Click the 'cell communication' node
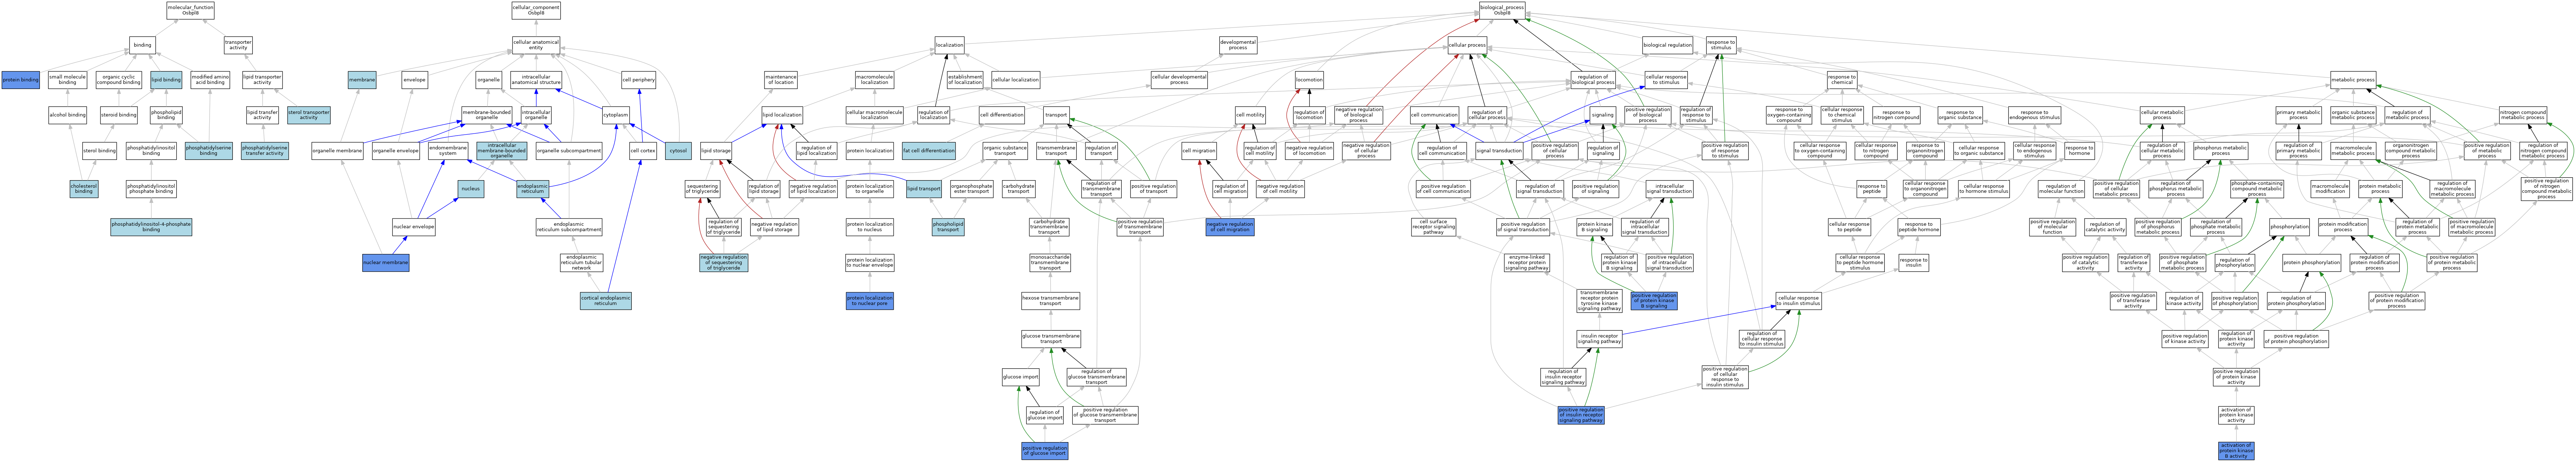The width and height of the screenshot is (2576, 462). [x=1434, y=115]
